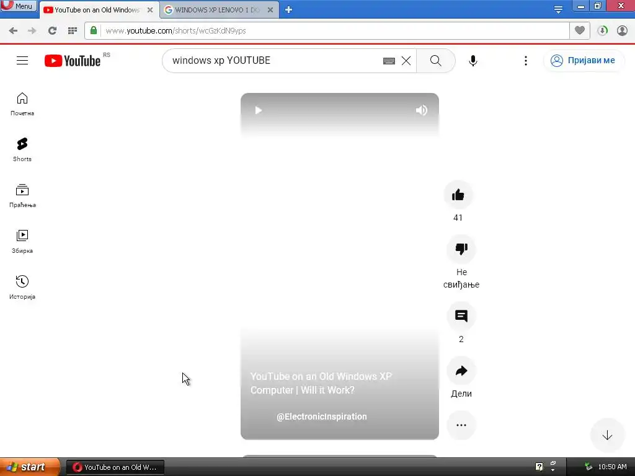Run search with the magnifier button

(436, 61)
